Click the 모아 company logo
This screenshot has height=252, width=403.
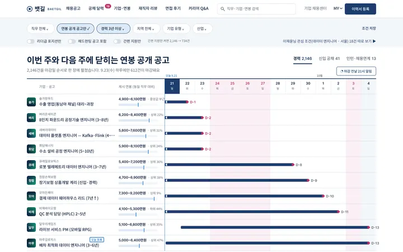[x=31, y=196]
